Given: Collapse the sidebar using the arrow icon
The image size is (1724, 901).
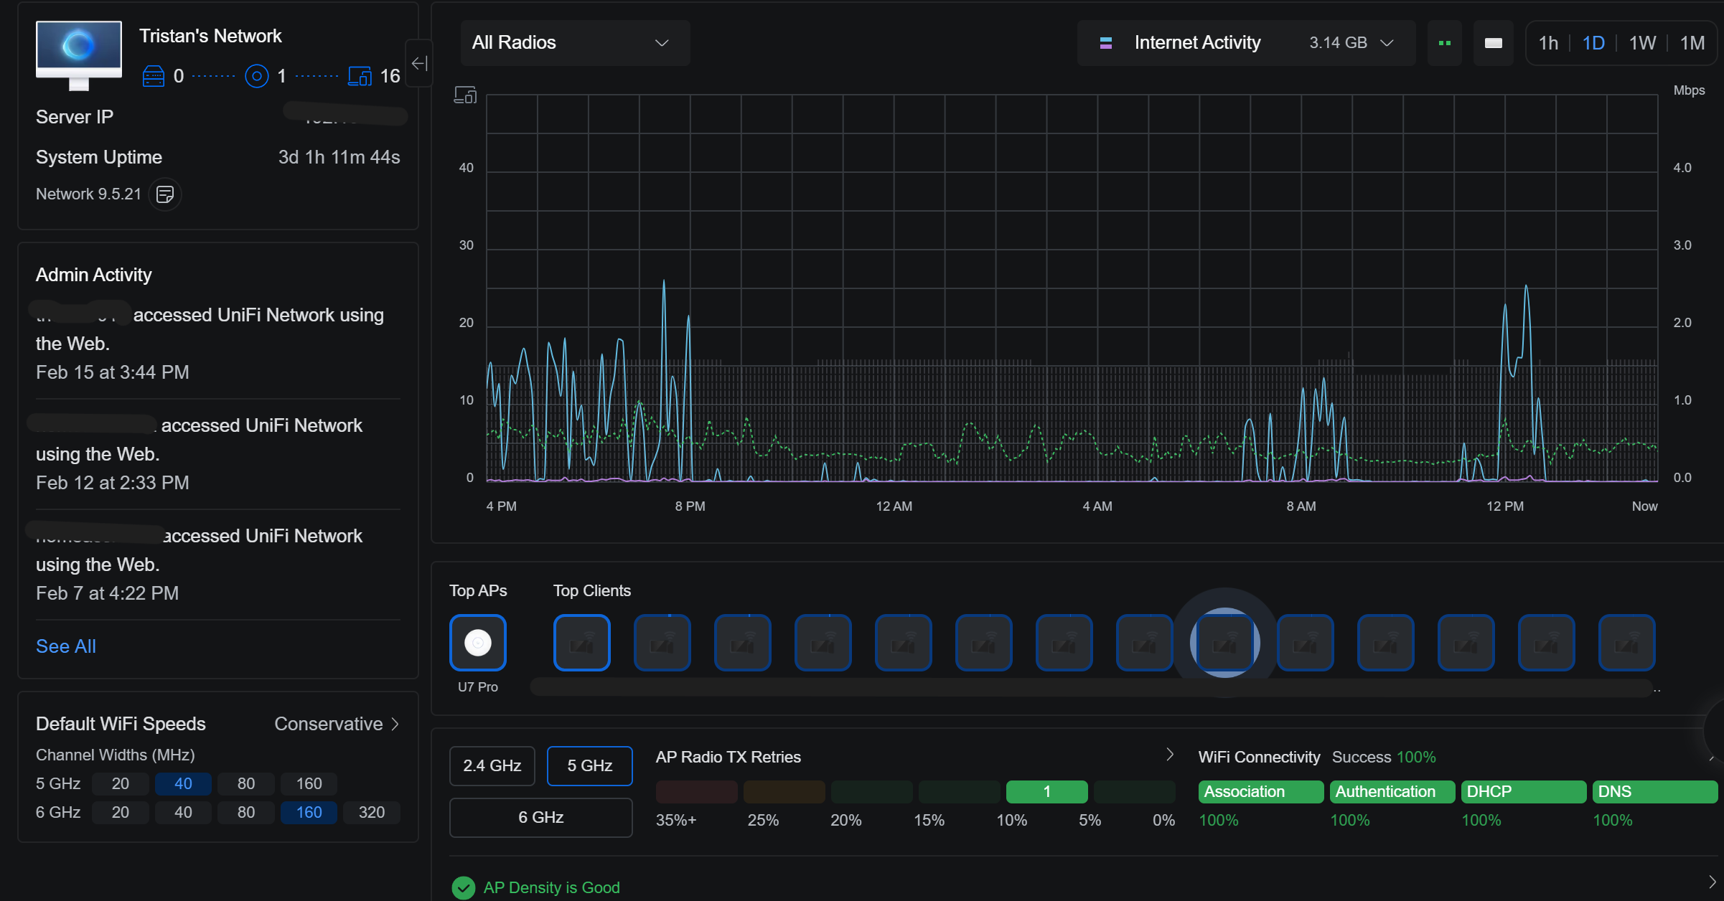Looking at the screenshot, I should tap(418, 63).
